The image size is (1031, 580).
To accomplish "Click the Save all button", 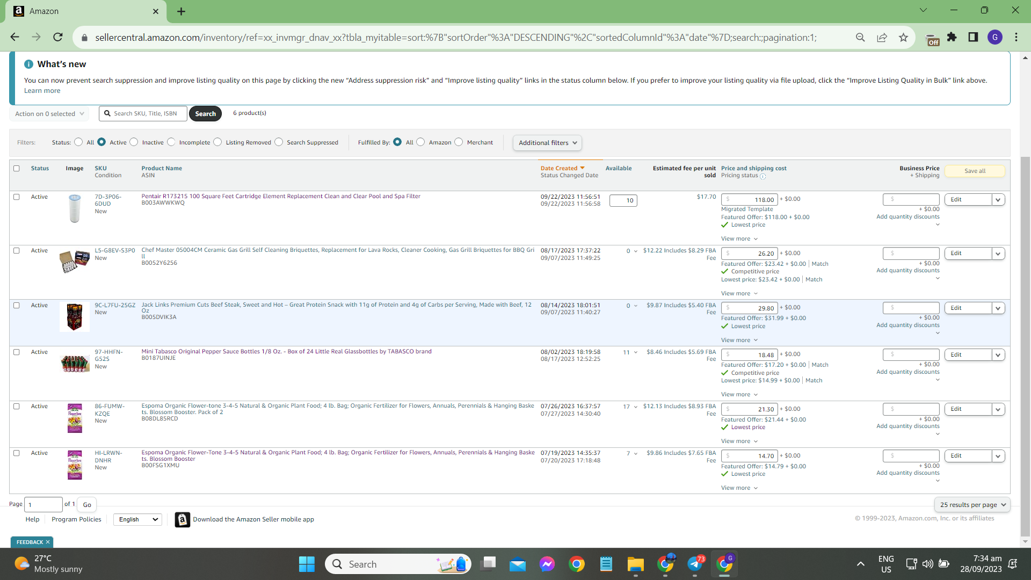I will click(975, 171).
